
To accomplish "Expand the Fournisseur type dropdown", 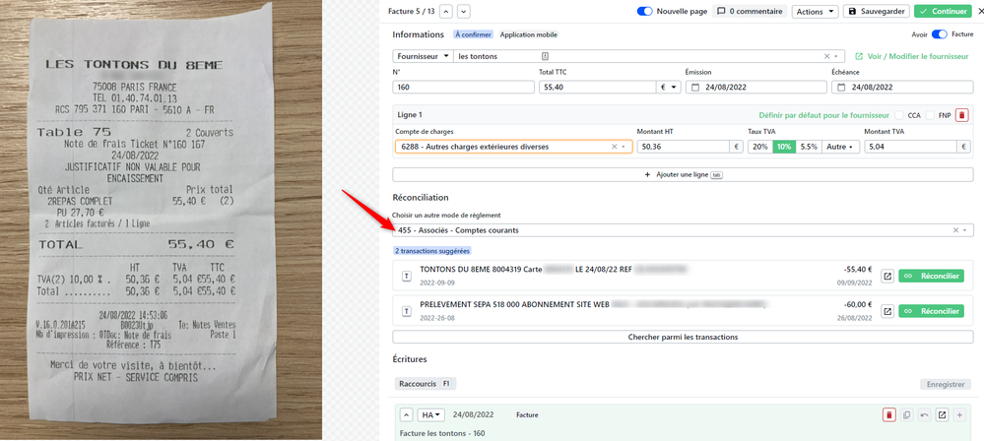I will pos(423,57).
